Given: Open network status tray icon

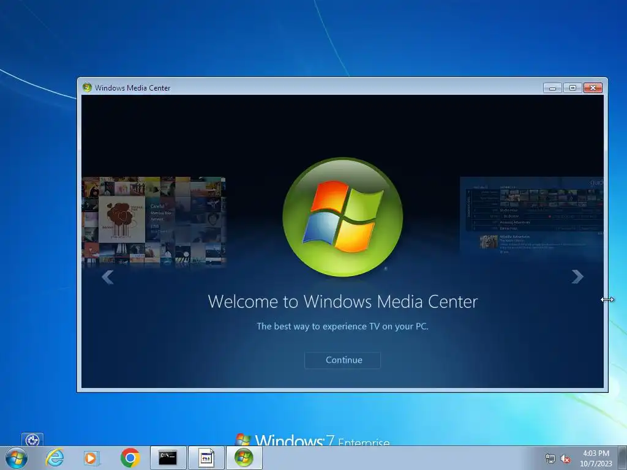Looking at the screenshot, I should [550, 459].
